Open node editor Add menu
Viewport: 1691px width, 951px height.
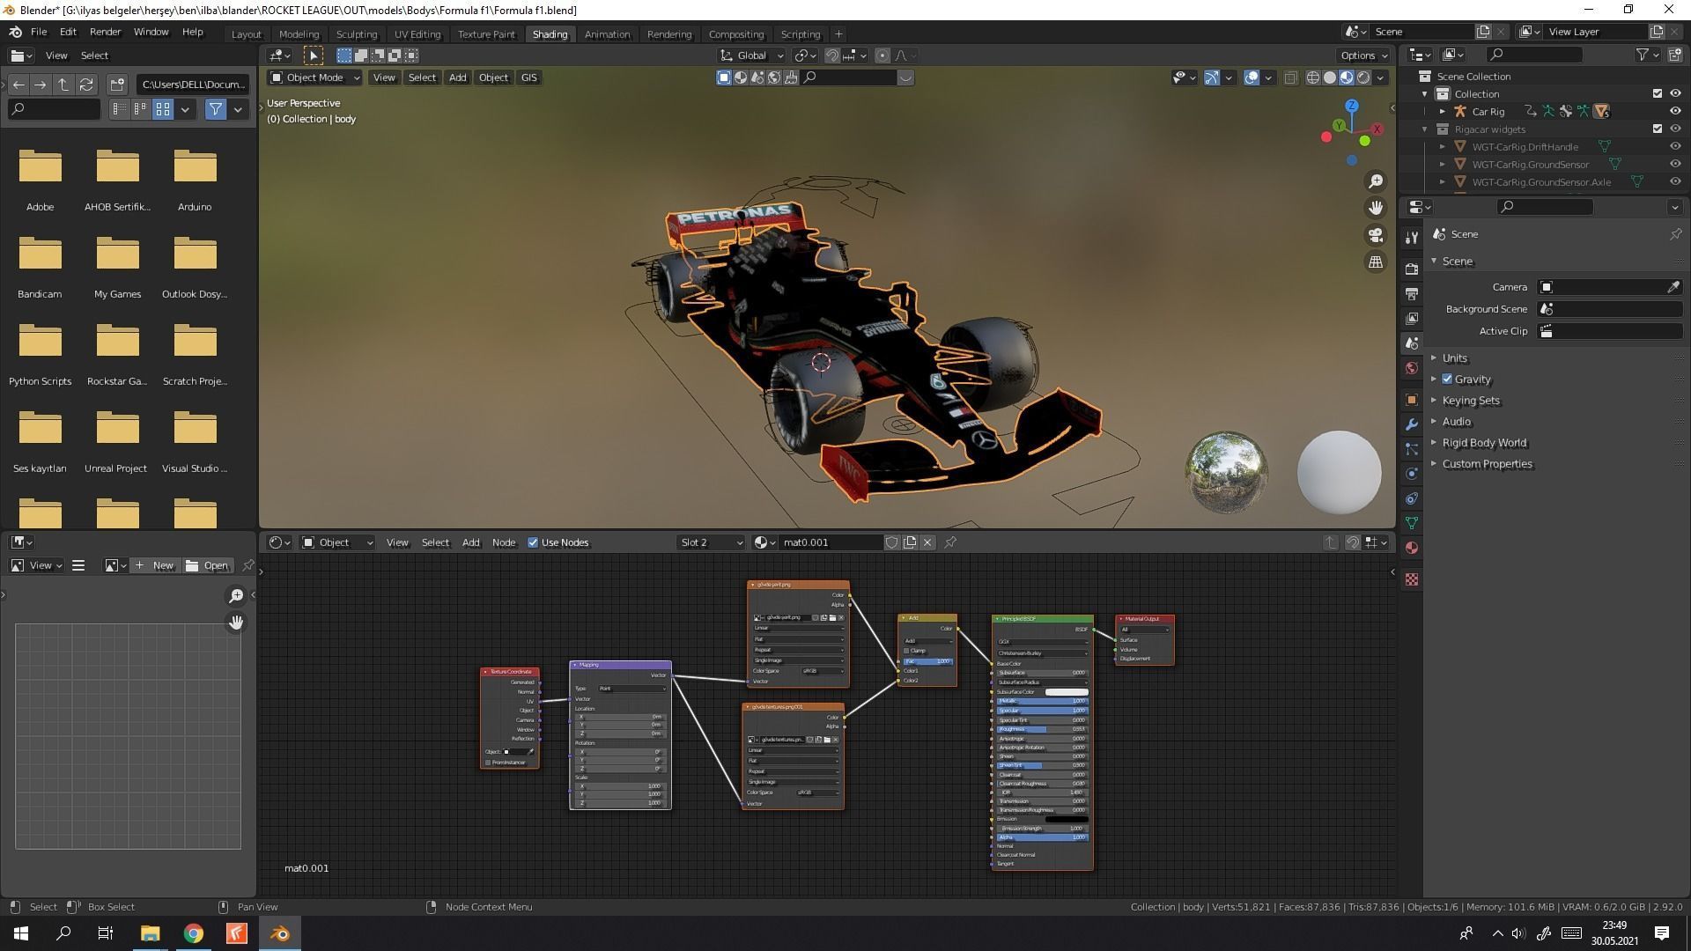[470, 542]
